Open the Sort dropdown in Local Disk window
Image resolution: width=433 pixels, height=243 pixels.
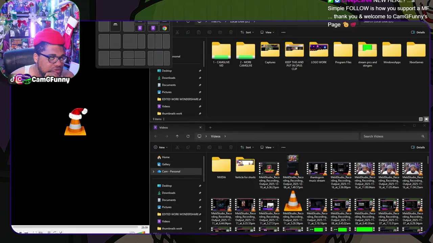click(248, 32)
